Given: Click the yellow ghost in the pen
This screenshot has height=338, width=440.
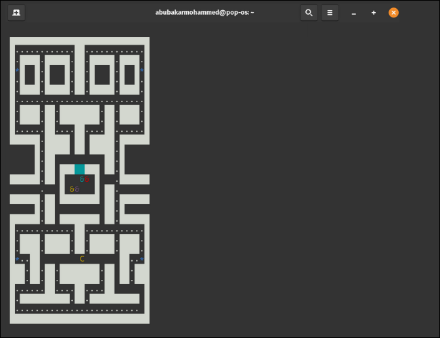Looking at the screenshot, I should pos(72,189).
